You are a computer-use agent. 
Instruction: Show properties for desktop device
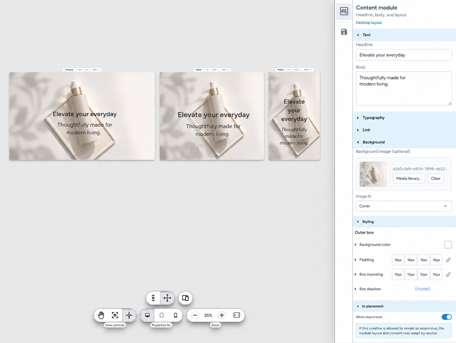(147, 315)
